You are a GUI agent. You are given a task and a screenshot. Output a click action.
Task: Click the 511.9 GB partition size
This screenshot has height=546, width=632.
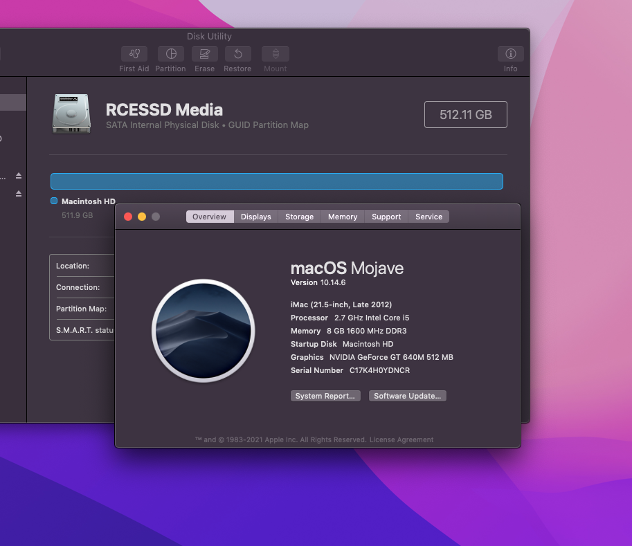[77, 215]
